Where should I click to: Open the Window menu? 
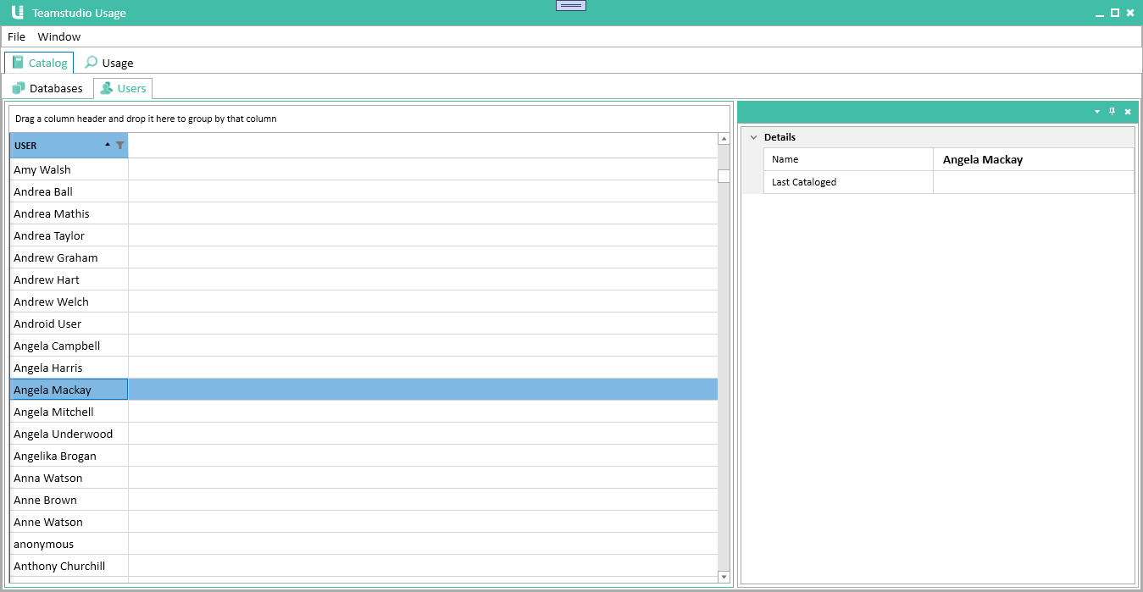click(58, 36)
